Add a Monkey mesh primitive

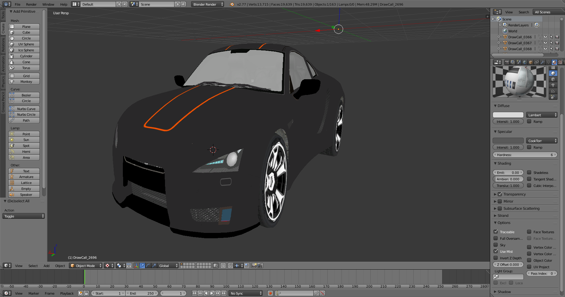pos(24,81)
